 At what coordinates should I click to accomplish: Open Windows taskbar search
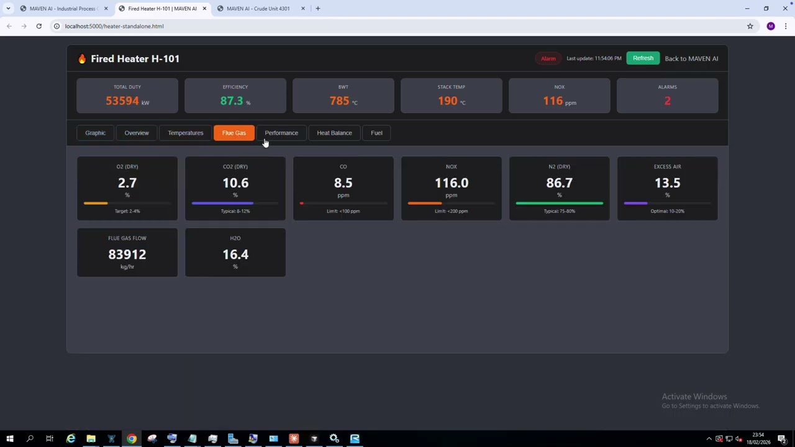point(30,439)
